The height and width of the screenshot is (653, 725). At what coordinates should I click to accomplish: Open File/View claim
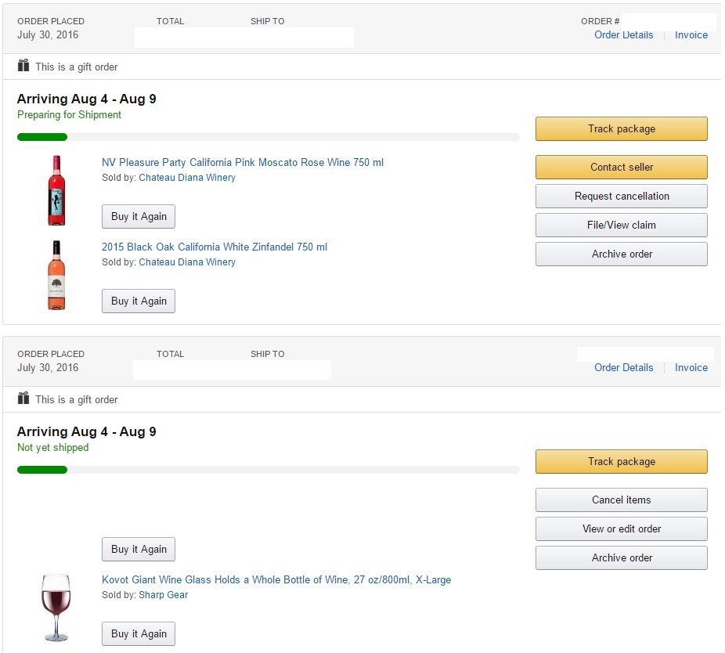tap(621, 225)
